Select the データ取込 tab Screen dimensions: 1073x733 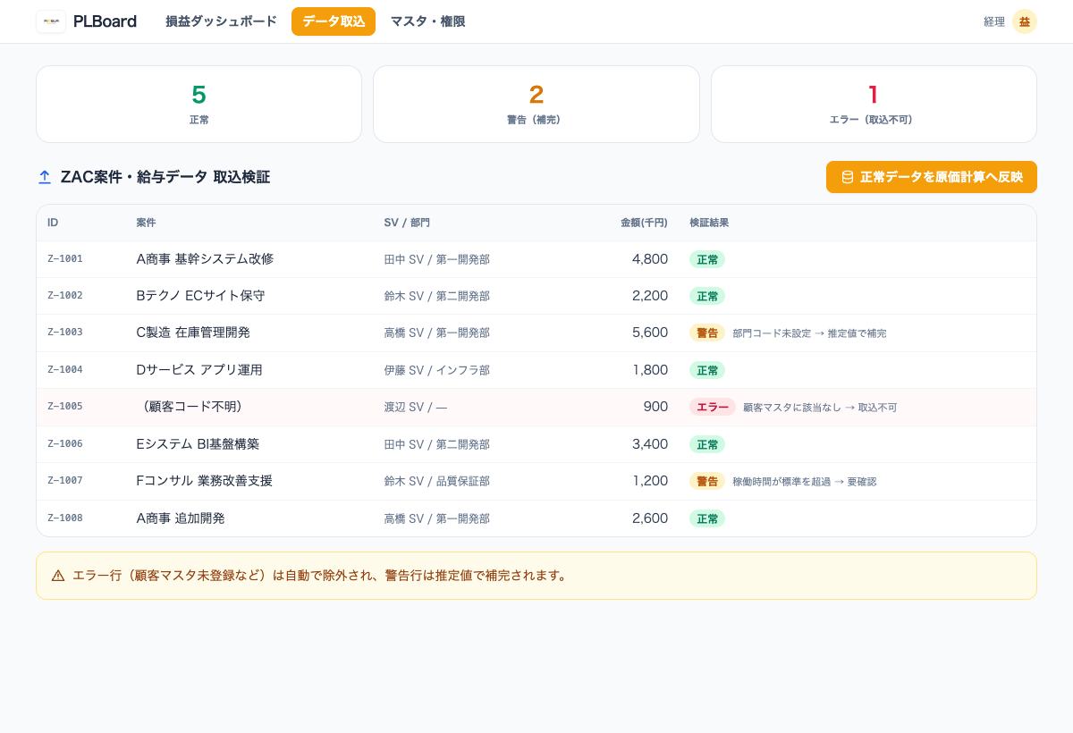(334, 21)
